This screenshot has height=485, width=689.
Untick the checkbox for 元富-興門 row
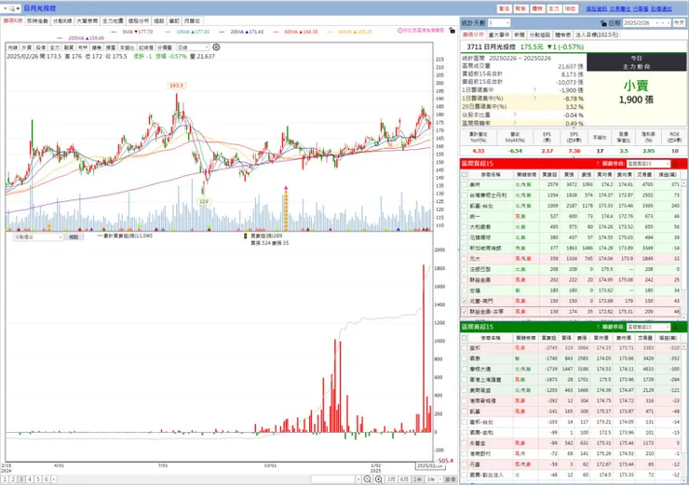pyautogui.click(x=465, y=301)
